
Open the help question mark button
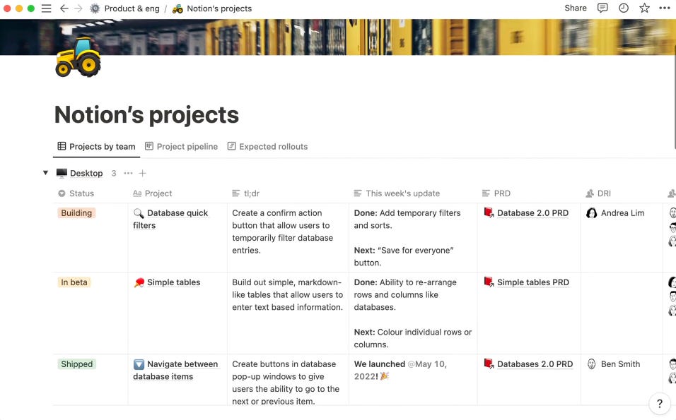pyautogui.click(x=660, y=403)
